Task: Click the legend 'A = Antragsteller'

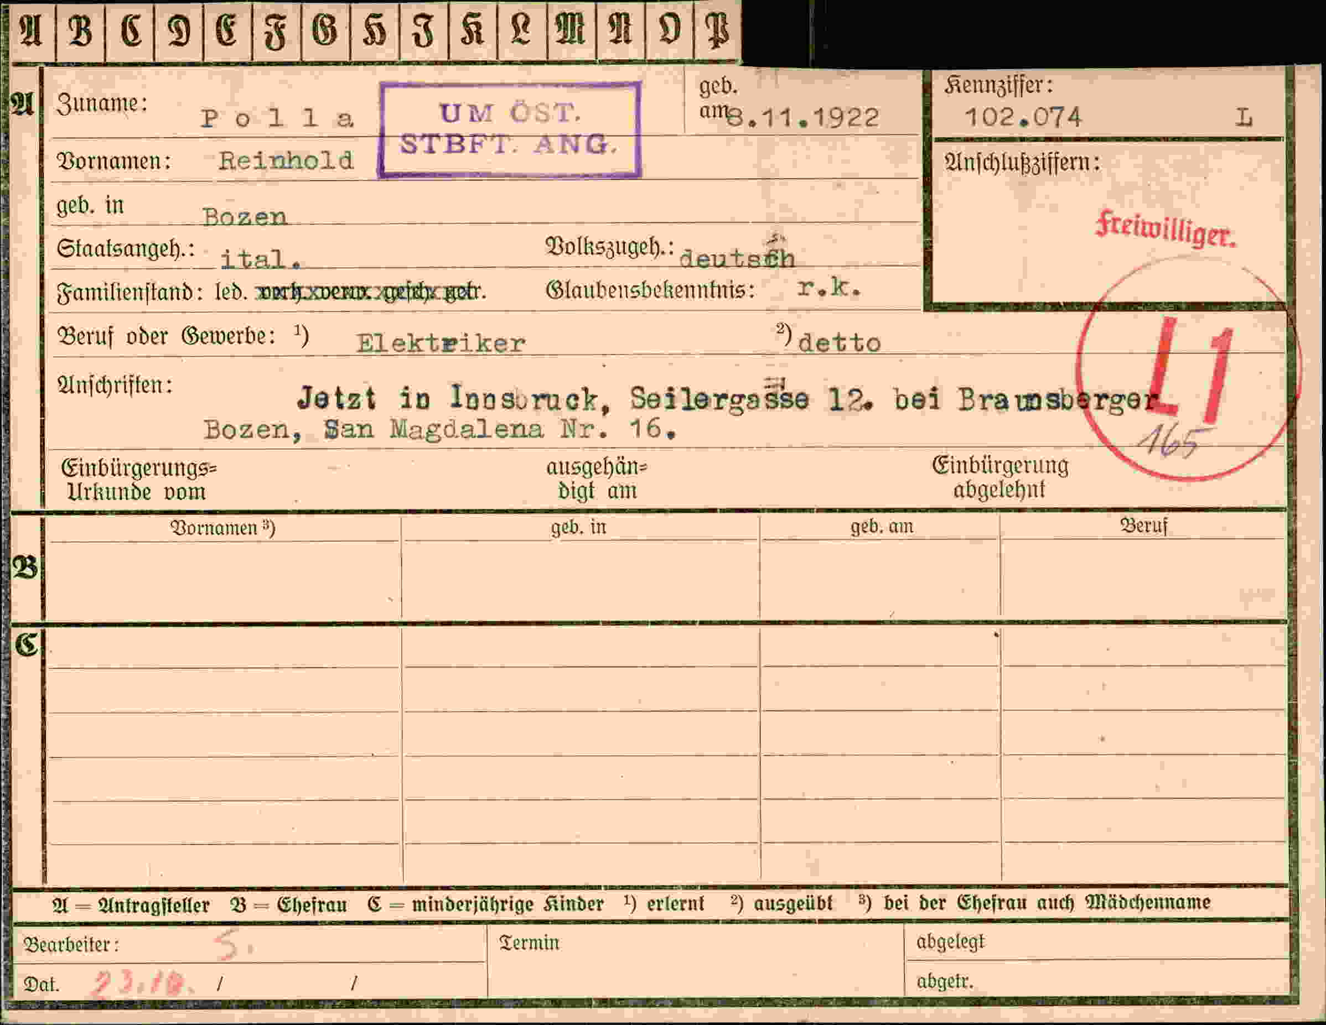Action: point(131,906)
